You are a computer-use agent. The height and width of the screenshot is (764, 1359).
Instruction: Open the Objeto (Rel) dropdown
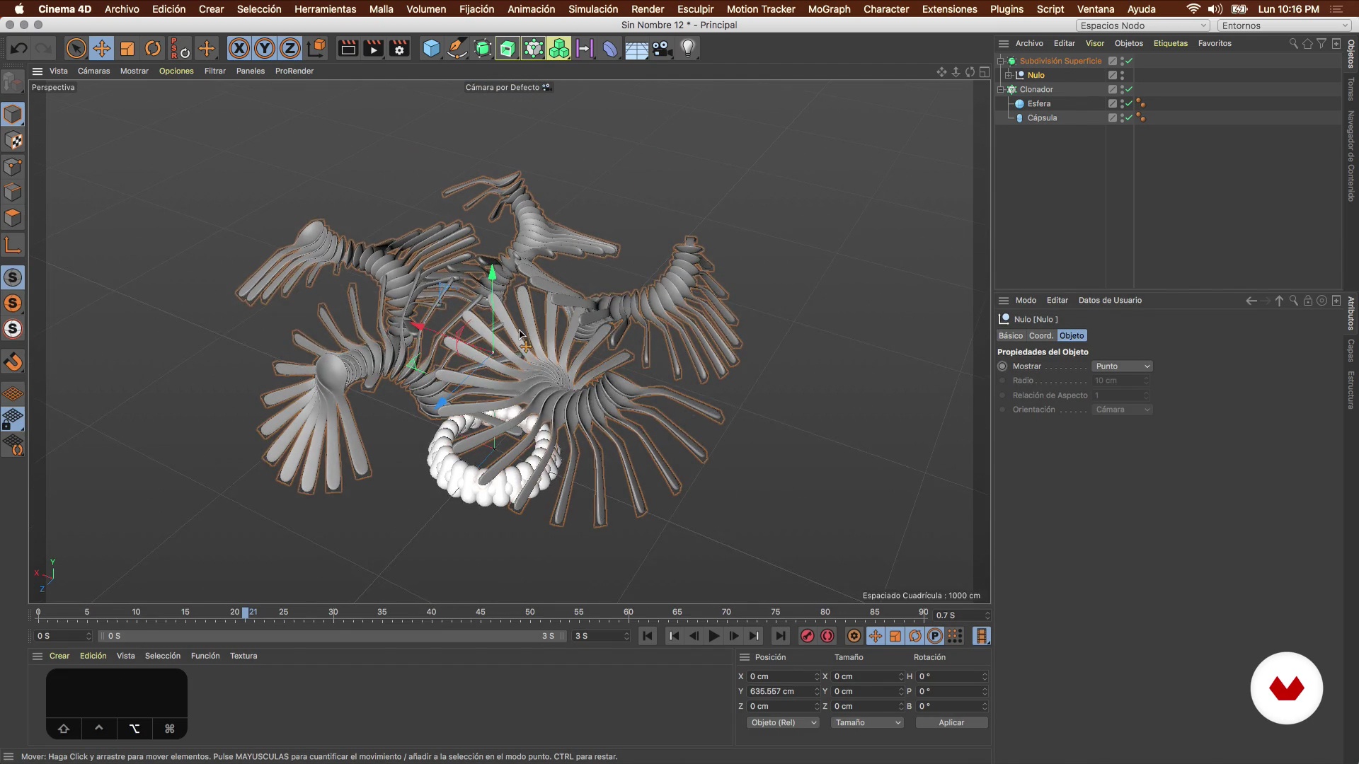tap(783, 722)
